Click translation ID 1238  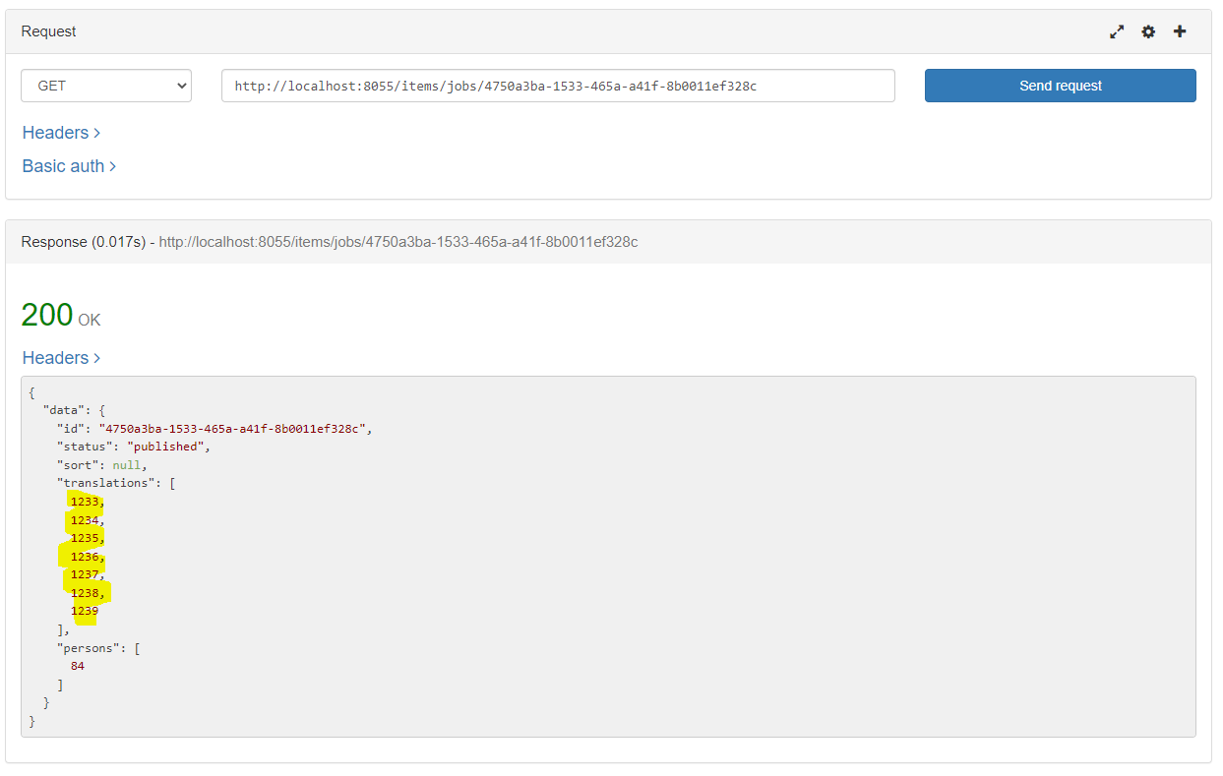click(85, 593)
